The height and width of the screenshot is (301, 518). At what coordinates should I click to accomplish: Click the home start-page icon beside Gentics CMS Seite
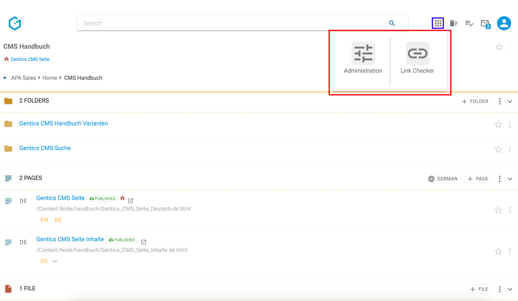[x=123, y=198]
